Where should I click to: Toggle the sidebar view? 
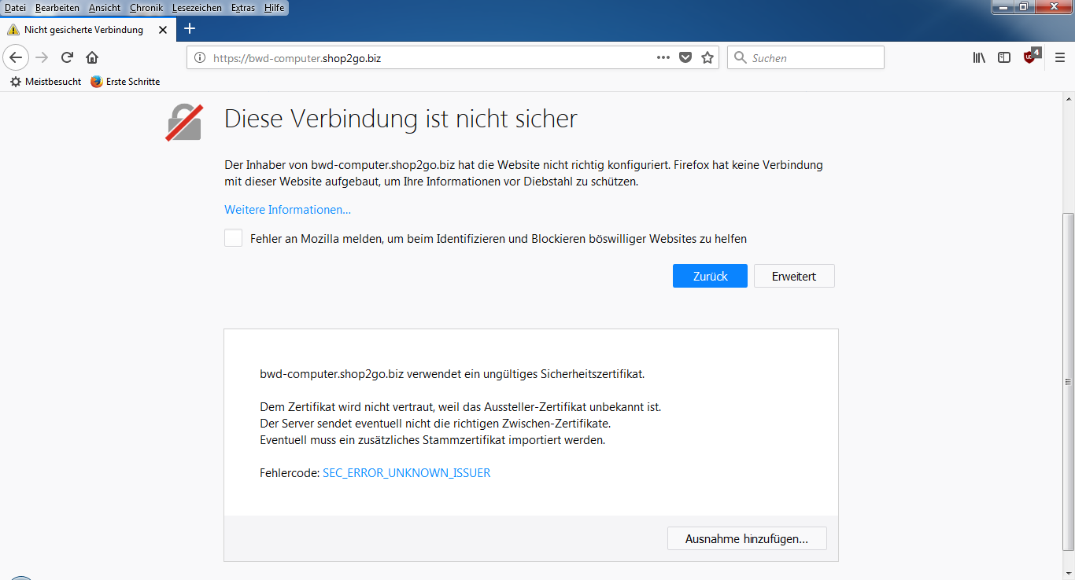[x=1004, y=57]
